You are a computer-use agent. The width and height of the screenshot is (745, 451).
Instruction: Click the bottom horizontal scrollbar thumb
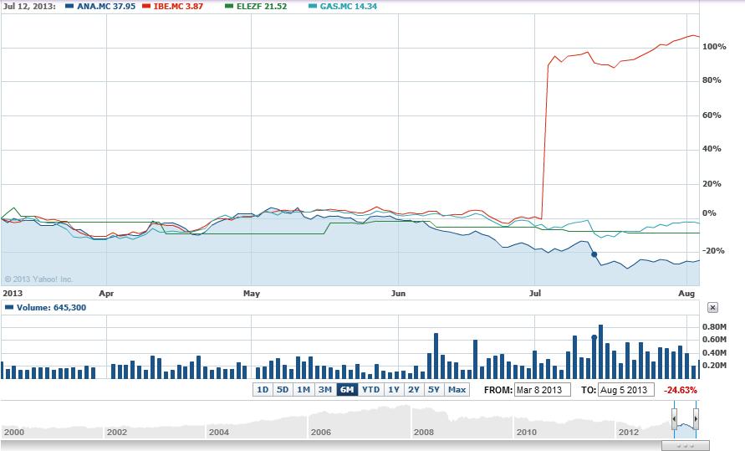(x=685, y=446)
